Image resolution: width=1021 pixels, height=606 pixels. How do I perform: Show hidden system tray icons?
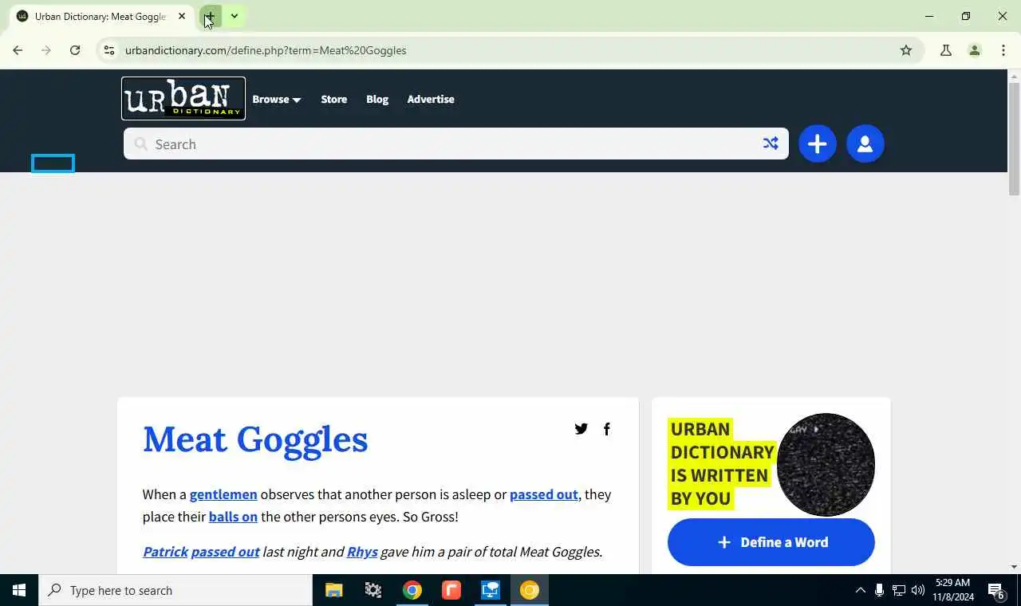(x=860, y=590)
